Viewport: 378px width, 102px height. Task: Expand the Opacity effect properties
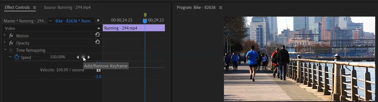4,43
